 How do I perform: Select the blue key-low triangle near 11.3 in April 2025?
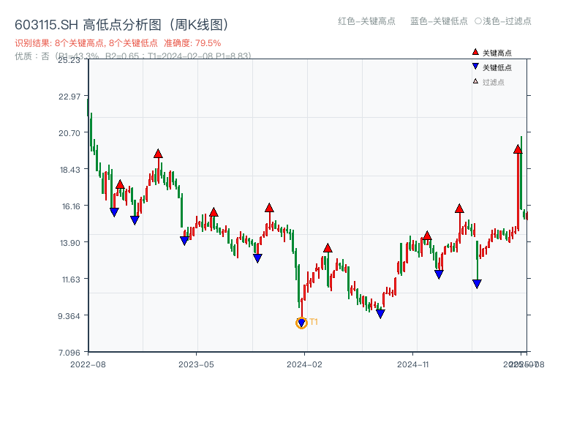pyautogui.click(x=477, y=284)
